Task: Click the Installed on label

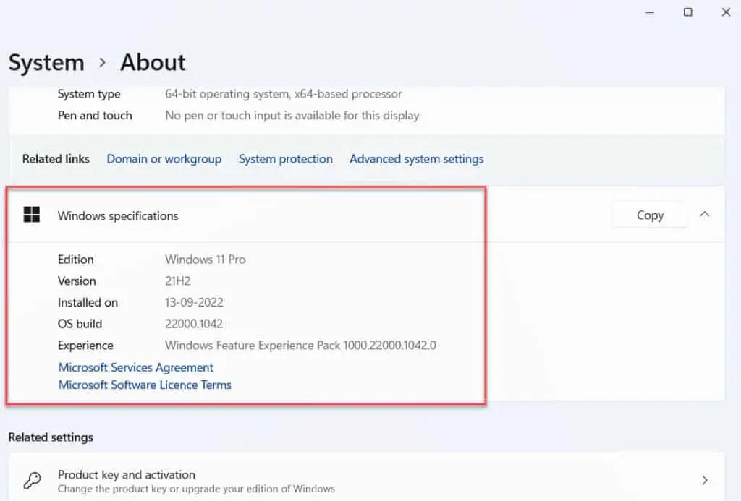Action: click(88, 302)
